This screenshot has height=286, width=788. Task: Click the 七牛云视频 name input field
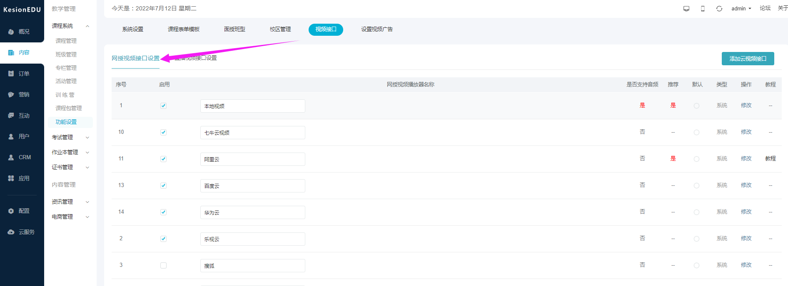pyautogui.click(x=252, y=133)
